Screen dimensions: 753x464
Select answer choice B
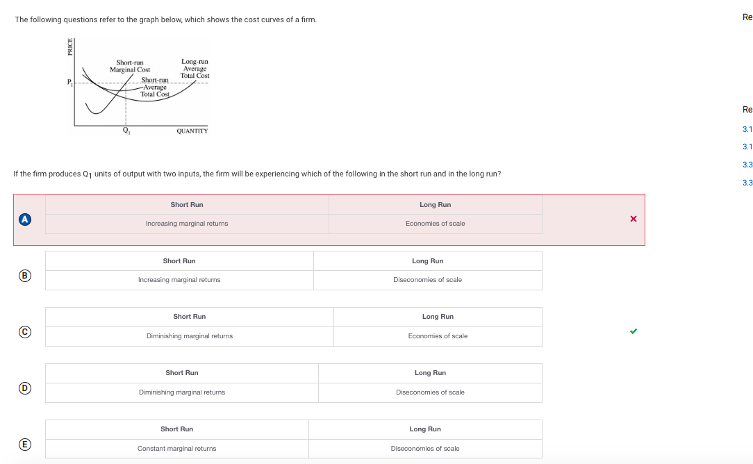(x=25, y=275)
